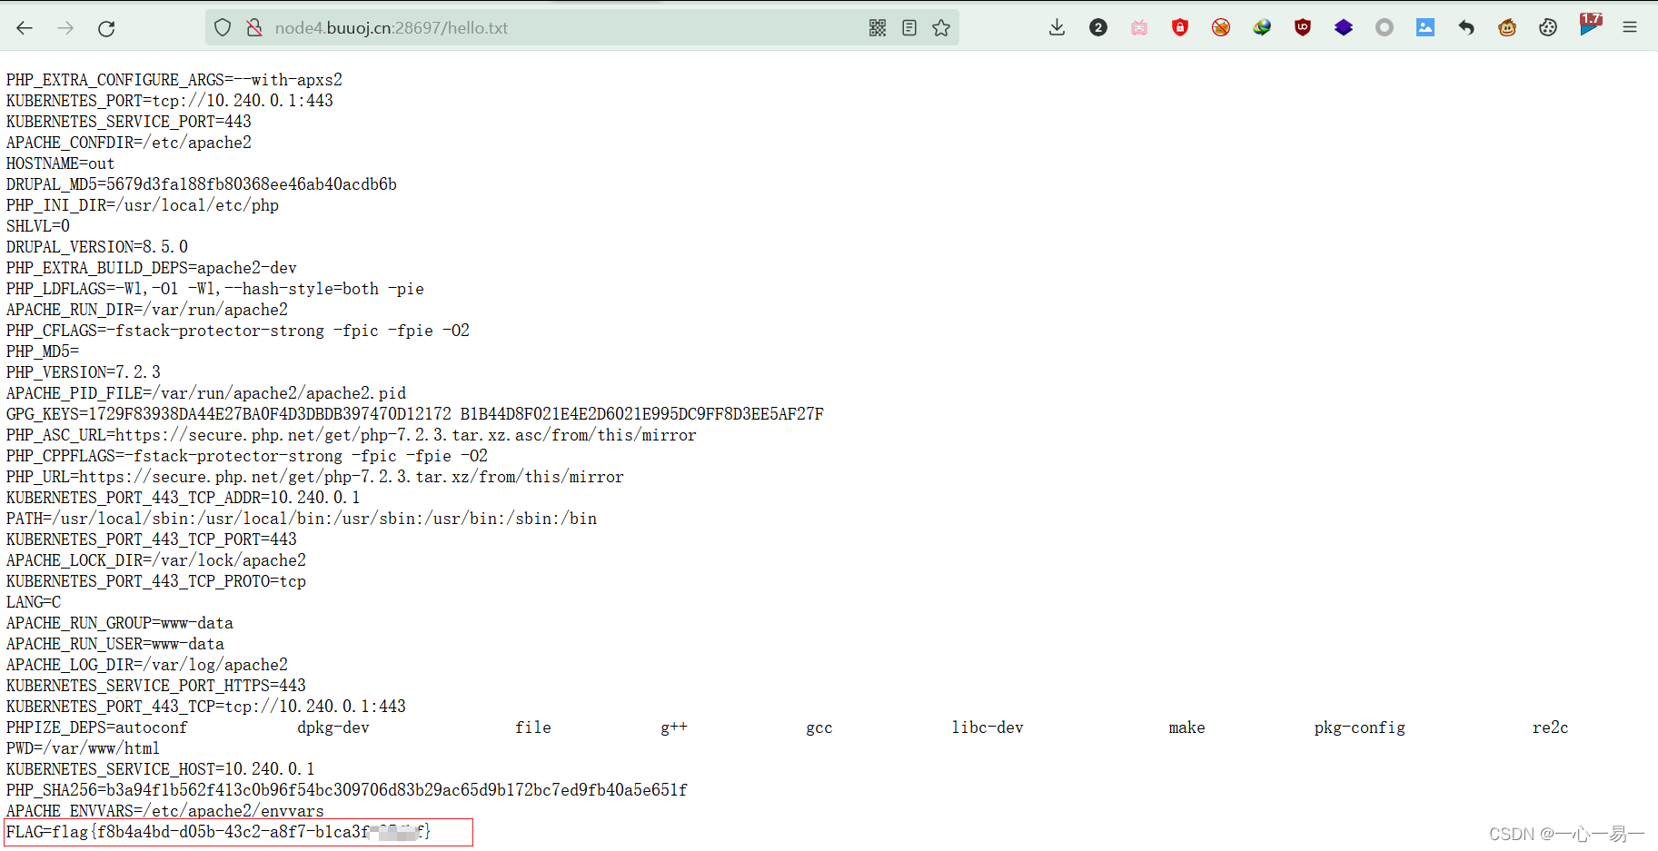
Task: Open the extension showing badge 2
Action: tap(1098, 28)
